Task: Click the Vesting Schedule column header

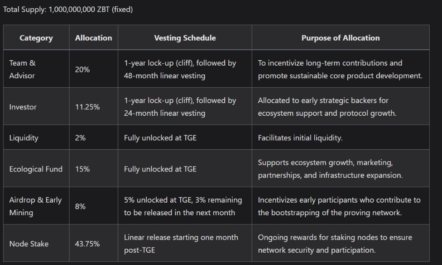Action: pos(185,38)
